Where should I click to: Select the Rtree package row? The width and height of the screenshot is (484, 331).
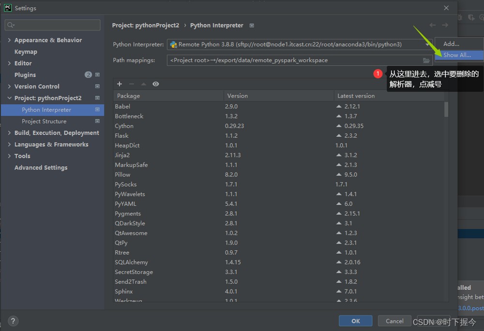coord(279,252)
